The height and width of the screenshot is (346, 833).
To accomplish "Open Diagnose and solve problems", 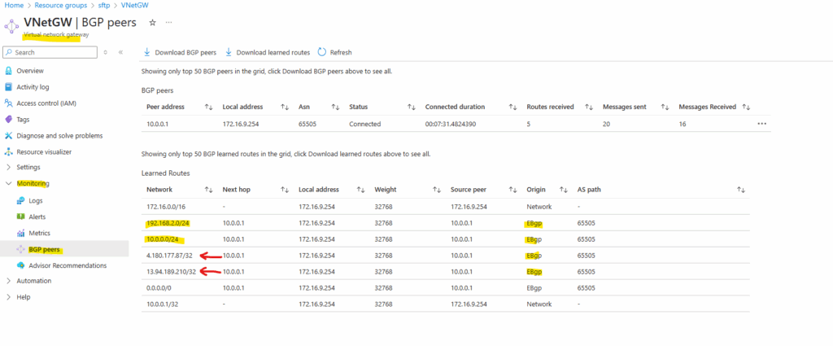I will [x=59, y=135].
